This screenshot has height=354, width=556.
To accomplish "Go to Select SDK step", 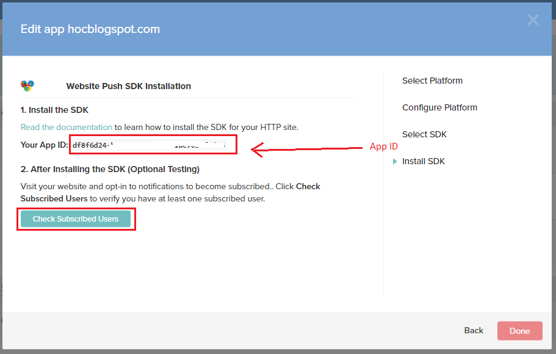I will pyautogui.click(x=424, y=134).
